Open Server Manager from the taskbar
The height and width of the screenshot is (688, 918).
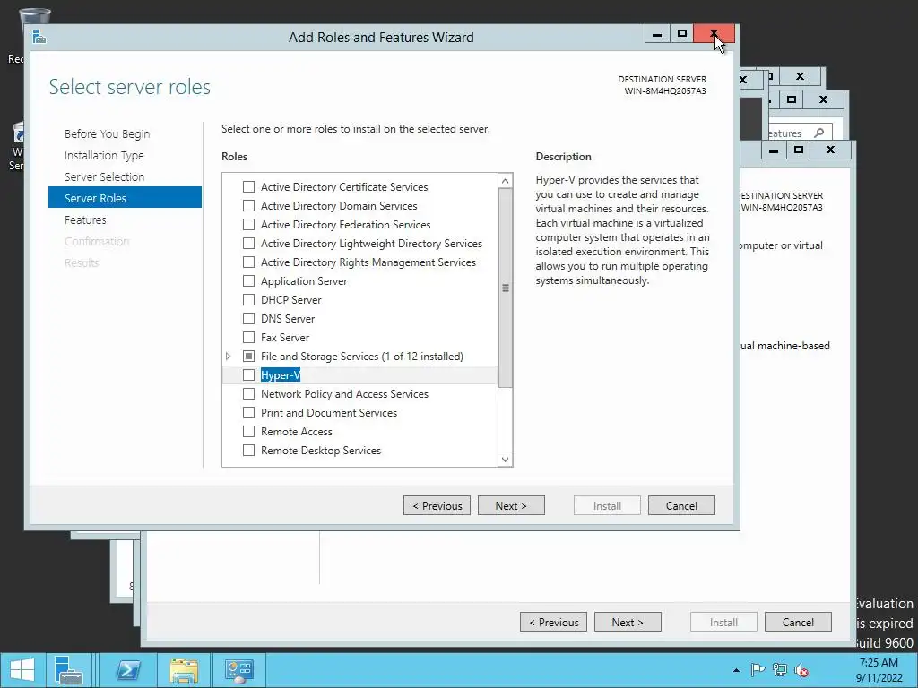point(68,670)
